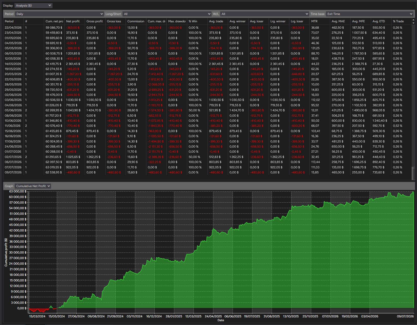The width and height of the screenshot is (417, 325).
Task: Click the chart's Date axis title
Action: point(221,320)
